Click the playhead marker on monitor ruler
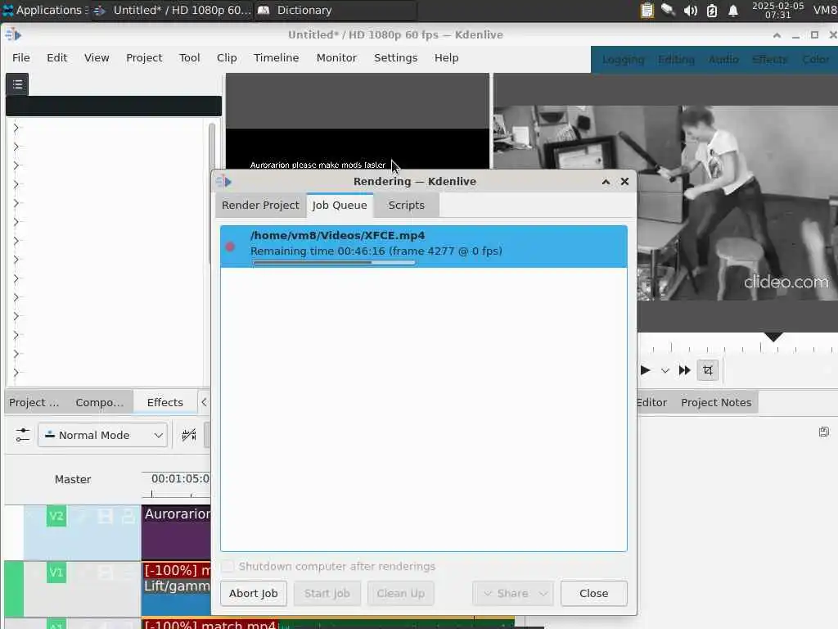This screenshot has height=629, width=838. [x=773, y=337]
